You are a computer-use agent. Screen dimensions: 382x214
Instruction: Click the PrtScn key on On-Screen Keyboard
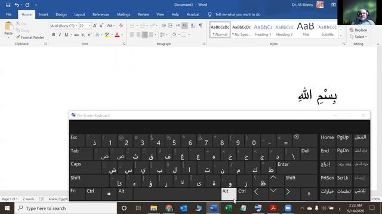(x=328, y=181)
